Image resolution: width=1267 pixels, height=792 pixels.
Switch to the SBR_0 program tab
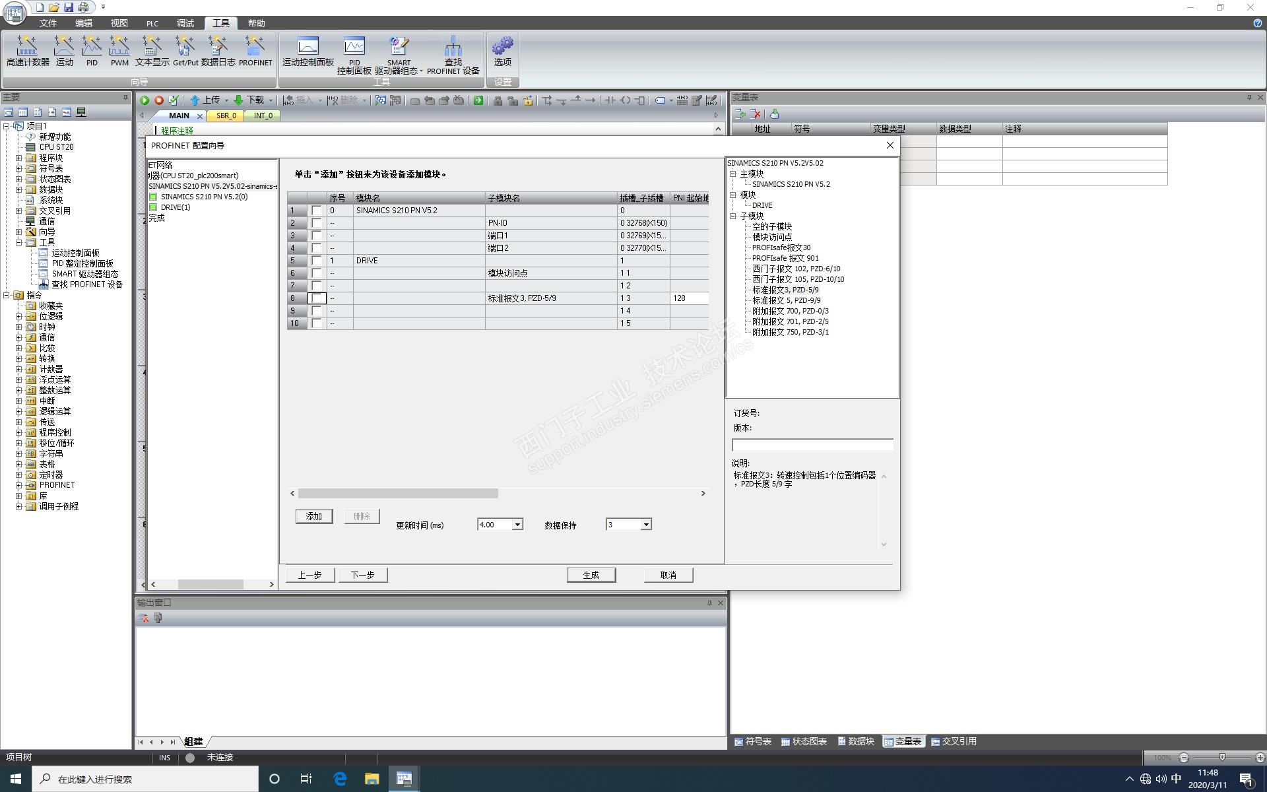point(226,115)
